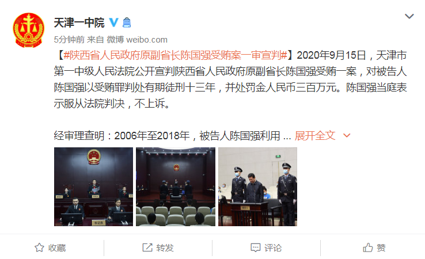
Task: Click the 评论 comment button label
Action: click(x=273, y=247)
